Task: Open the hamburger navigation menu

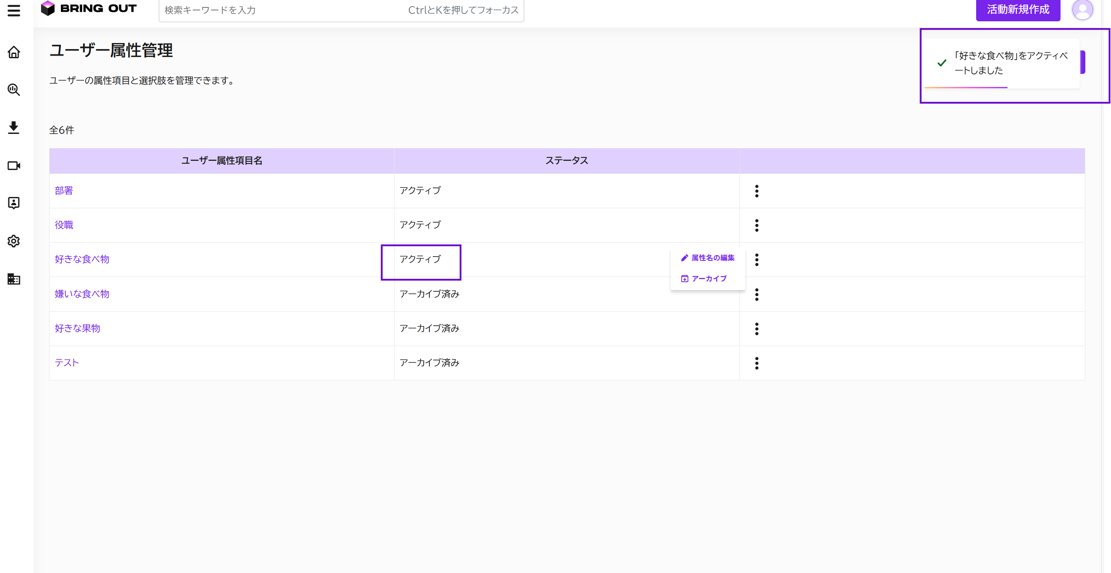Action: pyautogui.click(x=14, y=10)
